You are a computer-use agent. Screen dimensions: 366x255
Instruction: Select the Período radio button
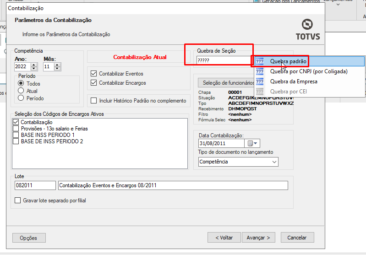[21, 98]
